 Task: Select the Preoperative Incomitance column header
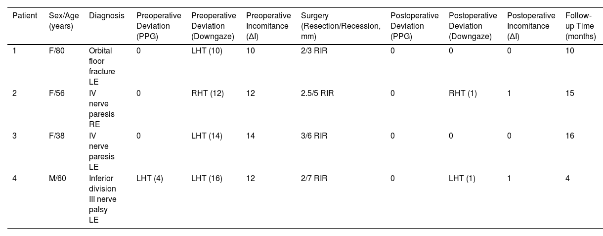pos(268,26)
